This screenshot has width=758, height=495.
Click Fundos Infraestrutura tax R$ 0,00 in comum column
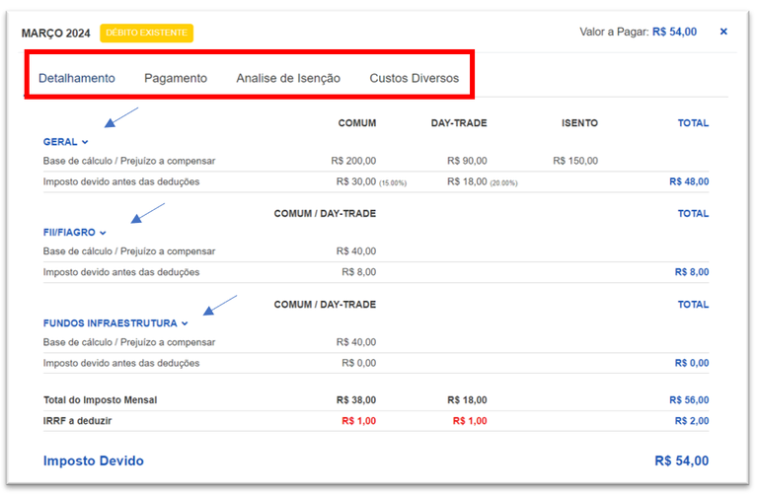(358, 363)
